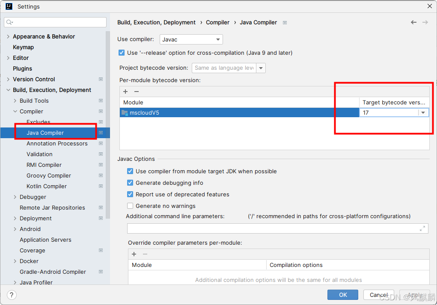Click Compiler in the breadcrumb path
This screenshot has height=305, width=437.
coord(218,23)
